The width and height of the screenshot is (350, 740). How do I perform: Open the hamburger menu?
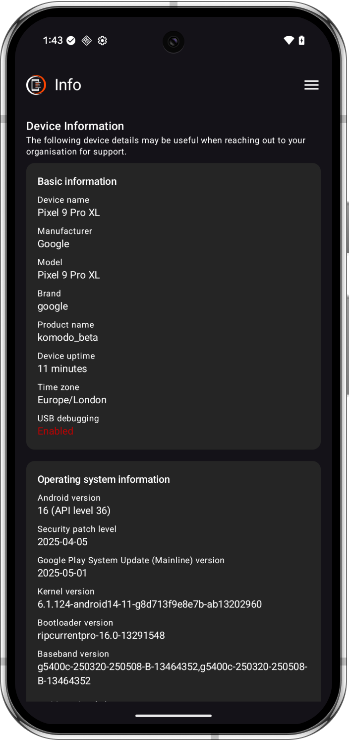click(311, 85)
